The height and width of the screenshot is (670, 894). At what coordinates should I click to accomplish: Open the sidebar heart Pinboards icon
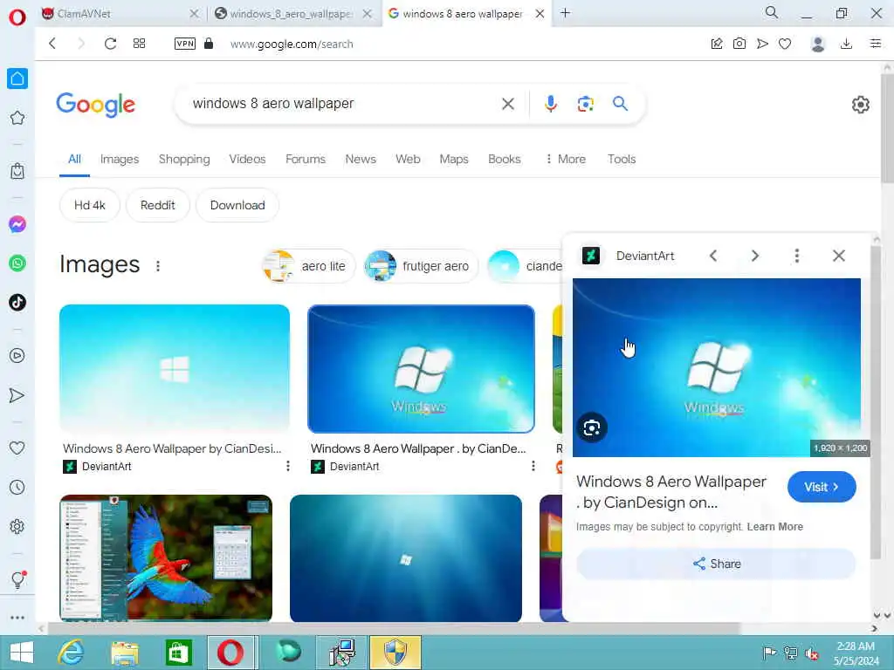[17, 448]
